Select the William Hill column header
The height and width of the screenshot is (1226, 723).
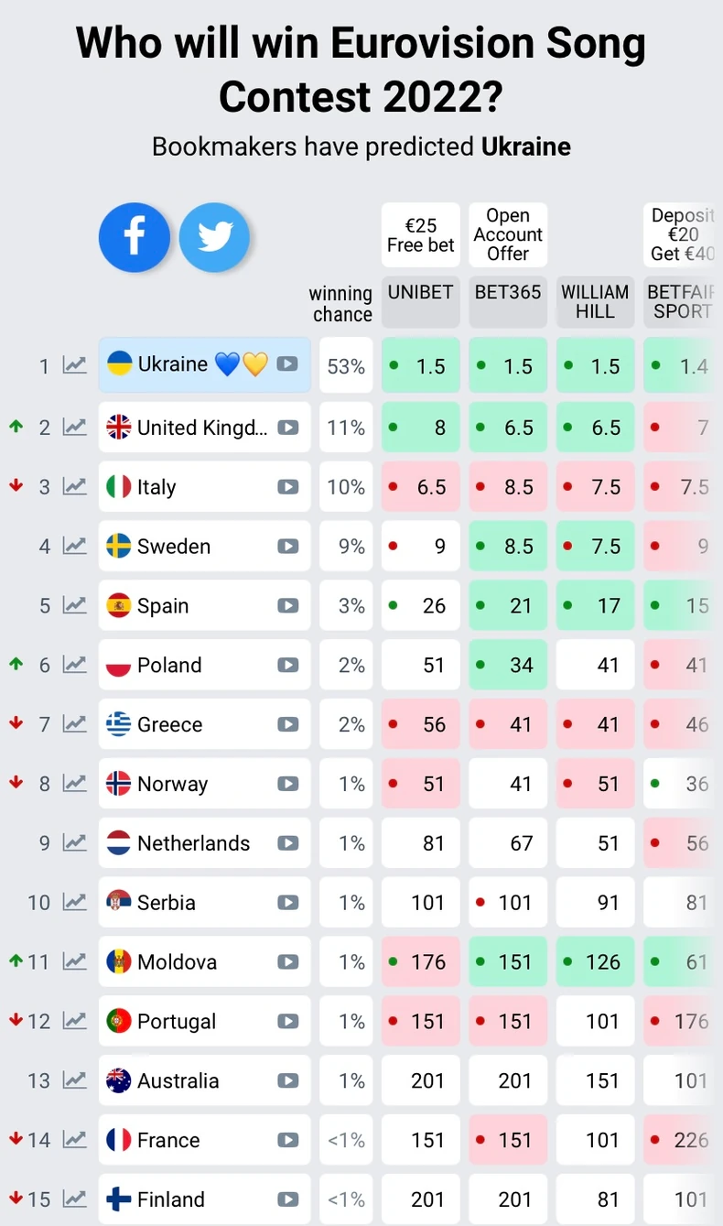[x=595, y=302]
